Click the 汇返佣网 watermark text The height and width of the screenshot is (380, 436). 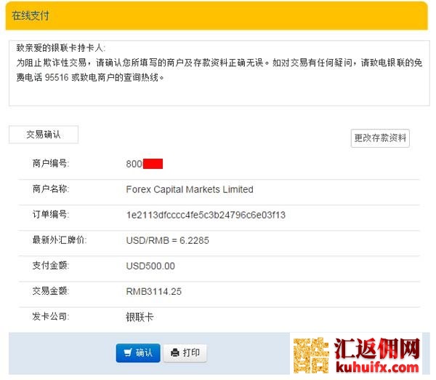[x=381, y=348]
